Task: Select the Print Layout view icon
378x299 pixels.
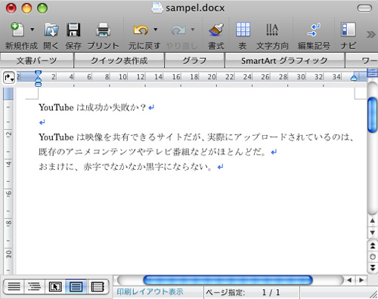Action: 76,286
